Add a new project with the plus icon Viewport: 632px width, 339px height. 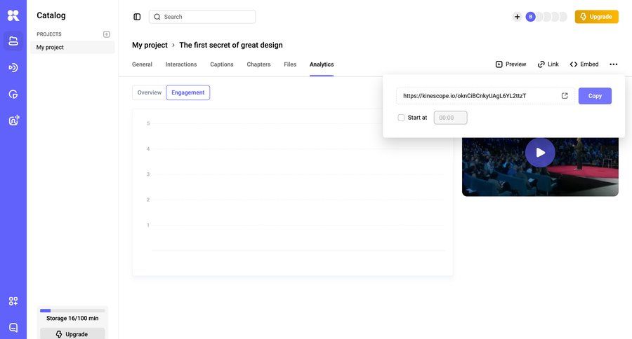(107, 34)
